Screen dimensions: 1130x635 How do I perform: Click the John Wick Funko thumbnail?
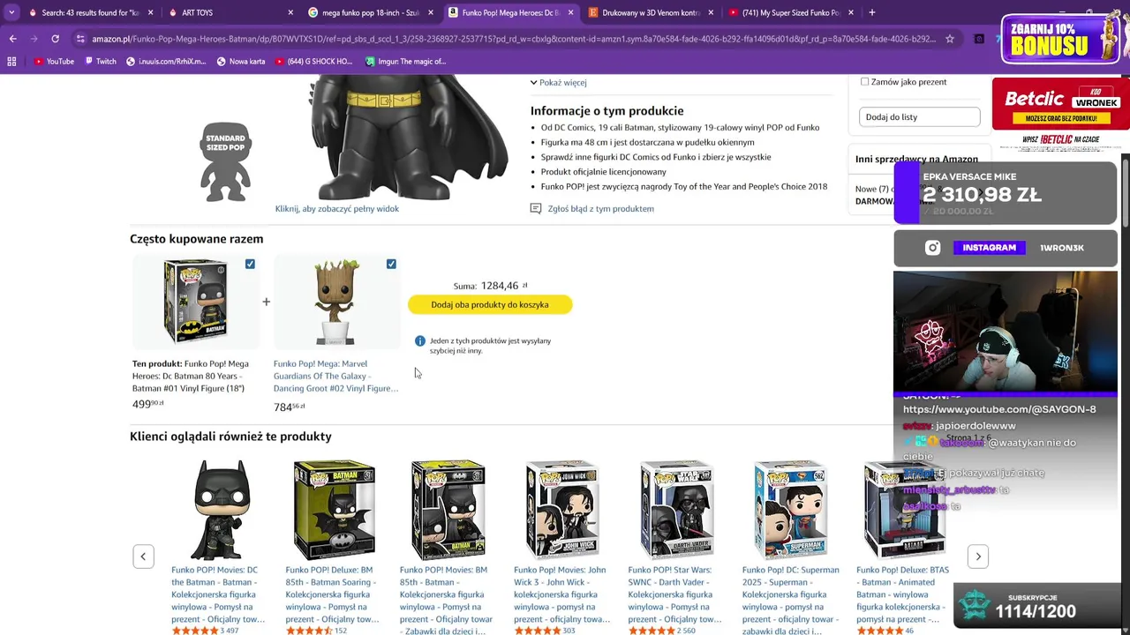coord(562,510)
